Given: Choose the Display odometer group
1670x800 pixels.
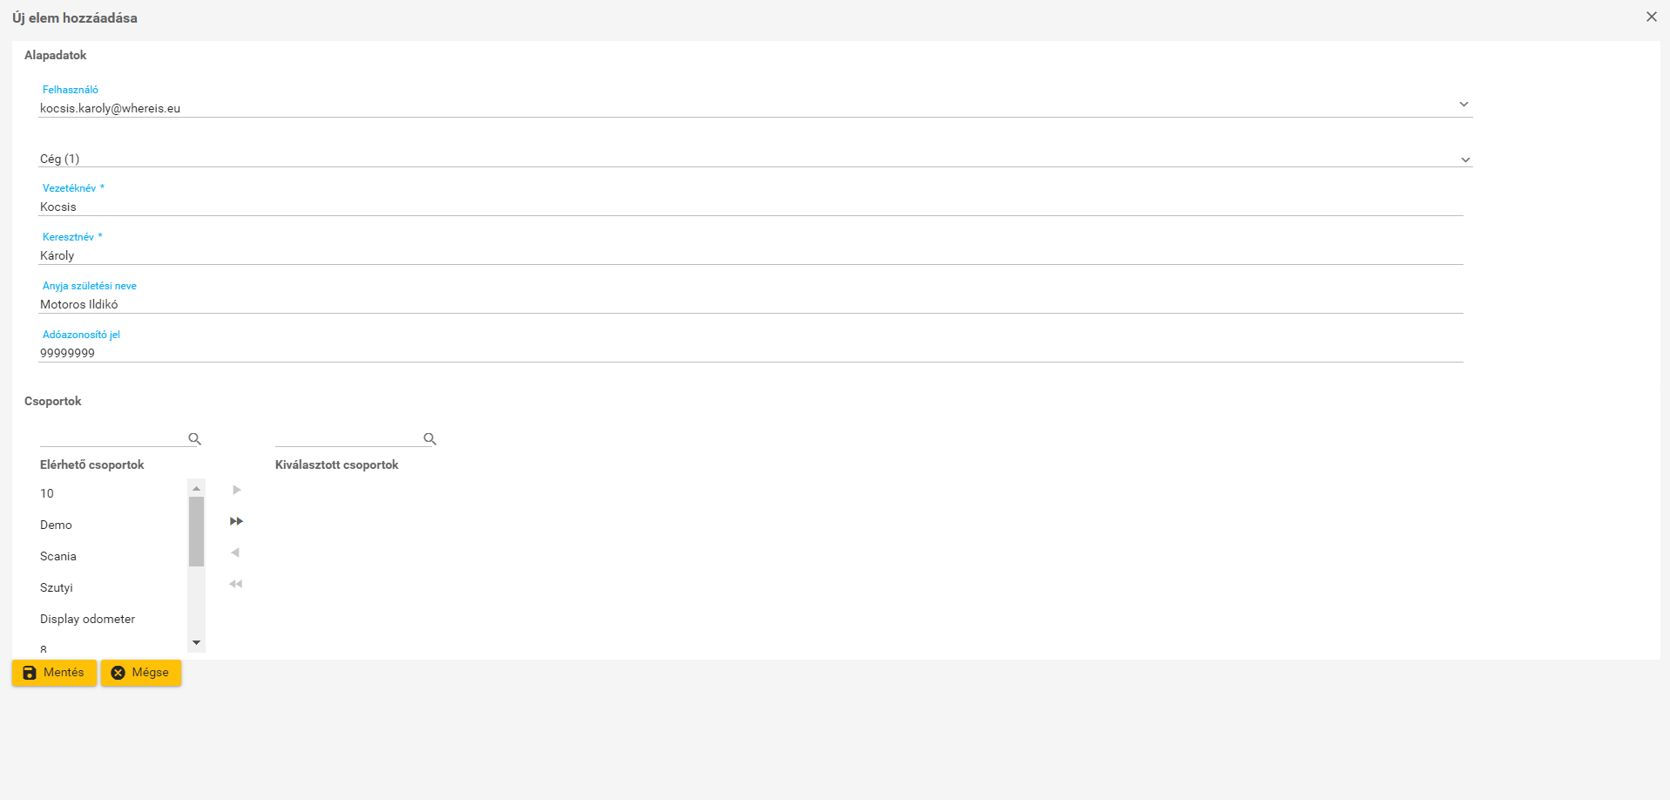Looking at the screenshot, I should [87, 619].
